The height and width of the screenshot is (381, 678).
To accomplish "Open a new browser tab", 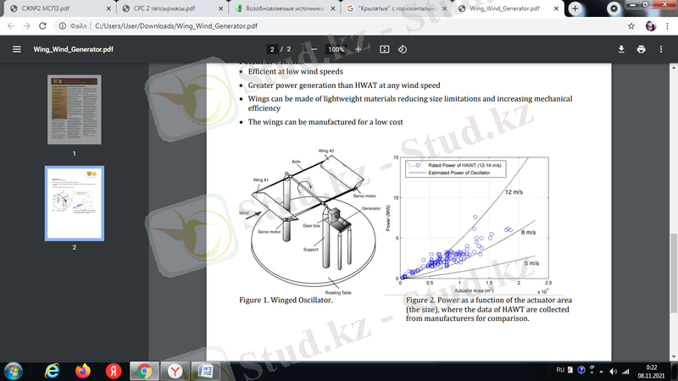I will (575, 8).
